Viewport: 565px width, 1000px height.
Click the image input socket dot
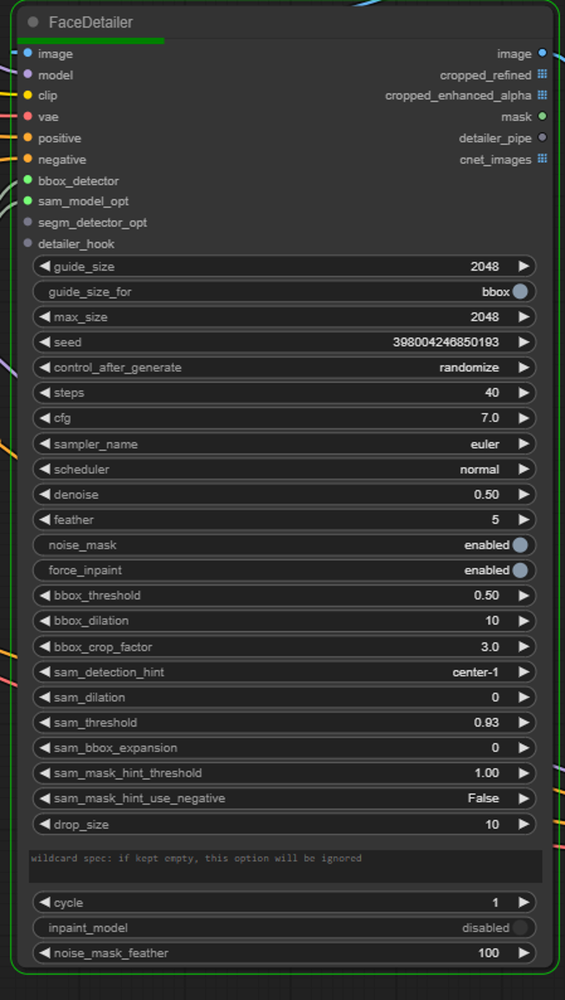(x=28, y=53)
